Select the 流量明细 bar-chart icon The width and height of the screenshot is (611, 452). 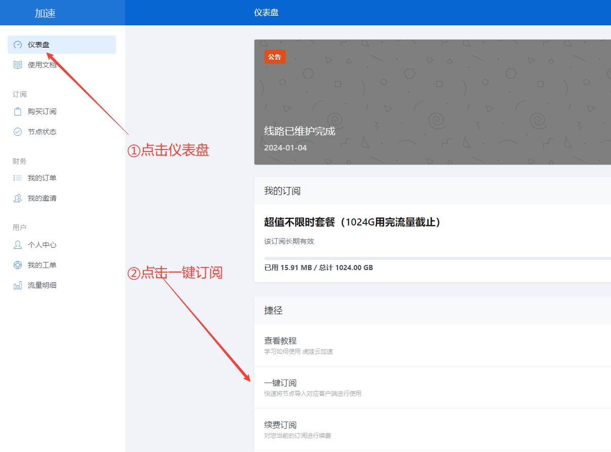point(17,285)
